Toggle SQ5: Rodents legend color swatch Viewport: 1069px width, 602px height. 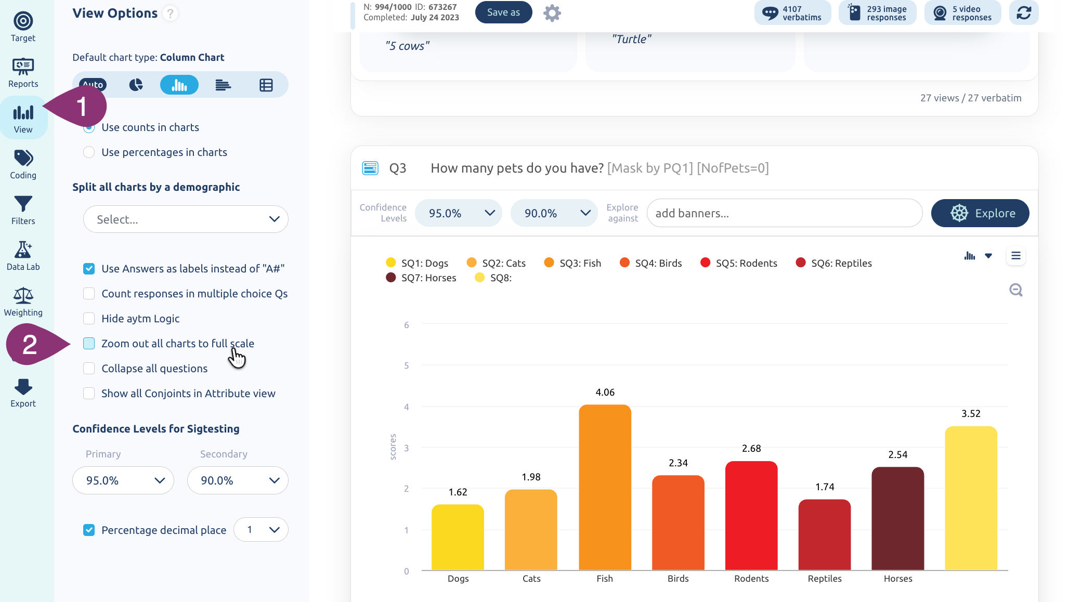705,263
